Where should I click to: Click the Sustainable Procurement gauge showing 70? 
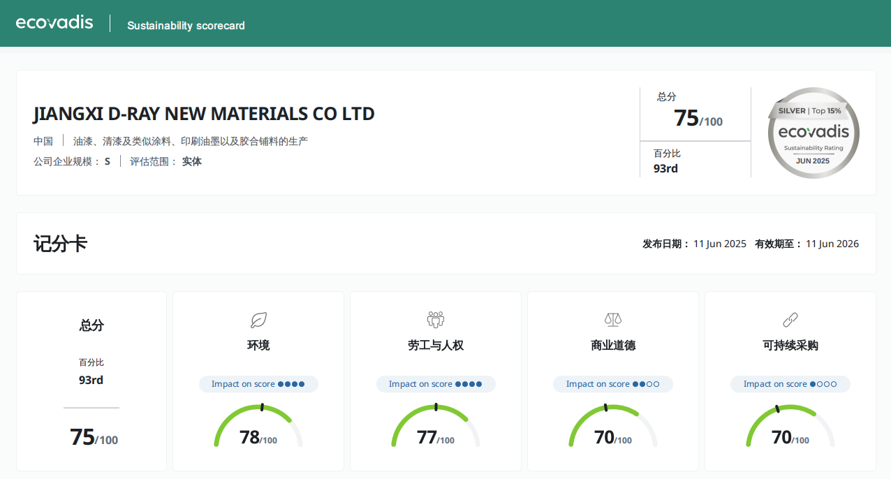(x=790, y=426)
